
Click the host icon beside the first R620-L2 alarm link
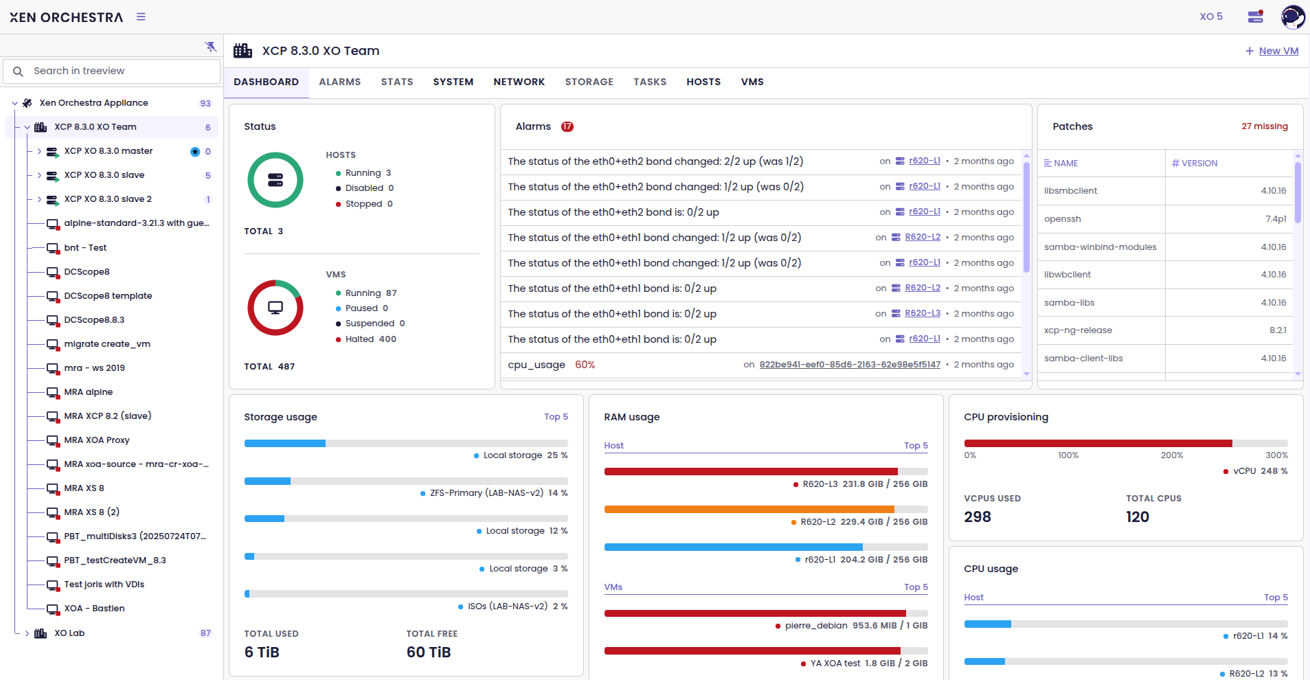click(896, 238)
